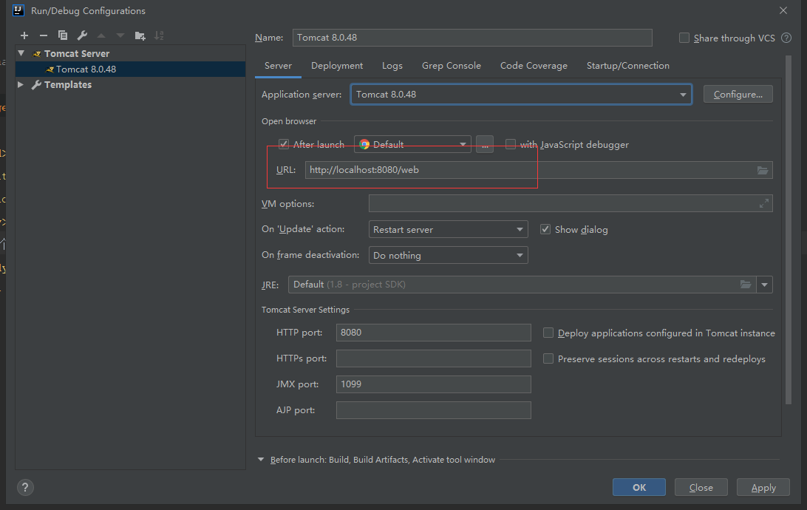Enable Deploy applications configured in Tomcat instance
The width and height of the screenshot is (807, 510).
[548, 333]
